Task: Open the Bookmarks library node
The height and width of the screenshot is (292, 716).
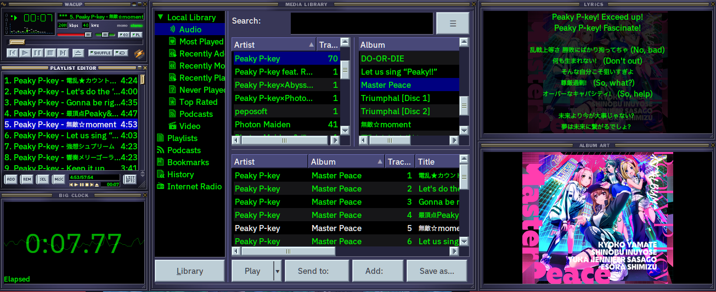Action: (x=188, y=162)
